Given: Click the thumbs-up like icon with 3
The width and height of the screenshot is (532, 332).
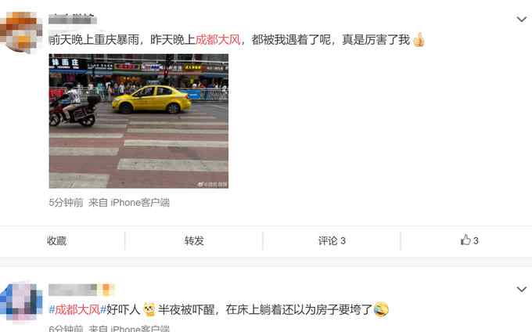Looking at the screenshot, I should (469, 240).
